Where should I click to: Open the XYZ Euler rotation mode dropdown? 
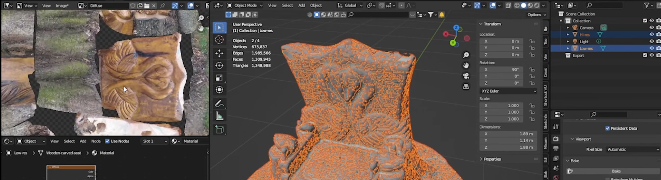coord(508,91)
